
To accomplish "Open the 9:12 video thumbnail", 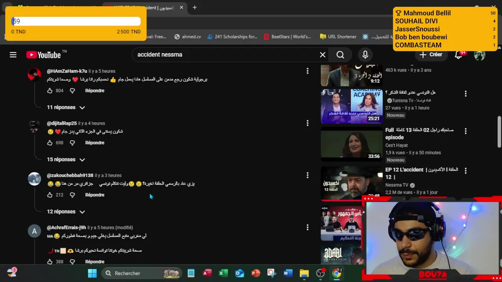I will (x=351, y=75).
